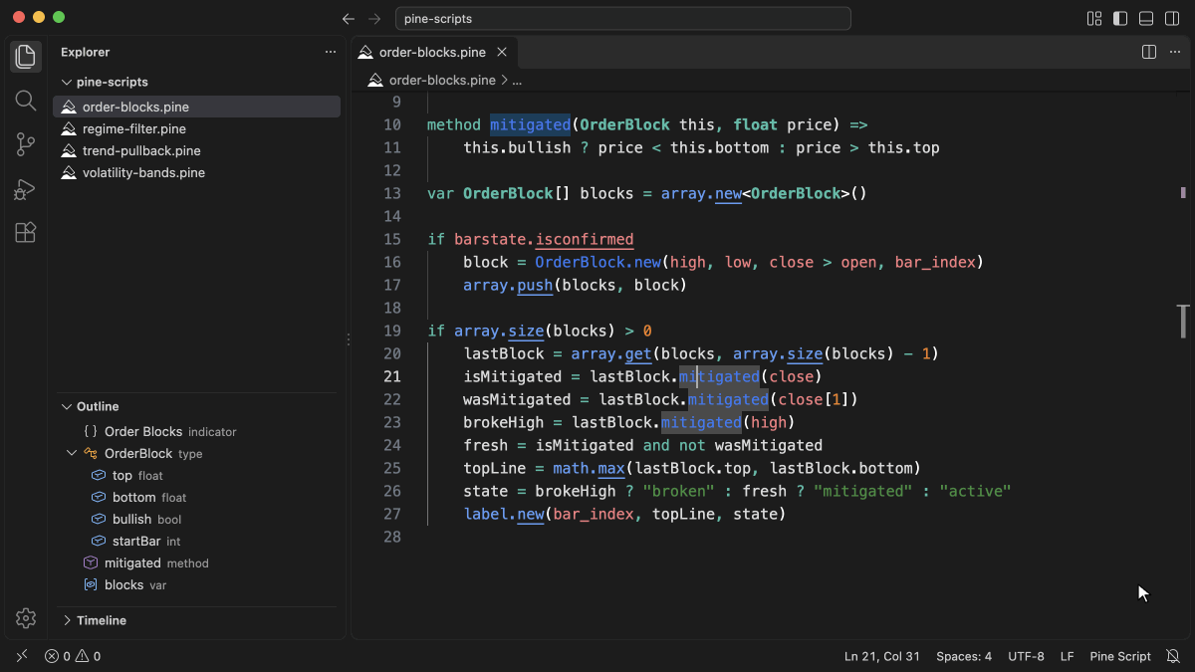Image resolution: width=1195 pixels, height=672 pixels.
Task: Open the Source Control view
Action: pos(26,144)
